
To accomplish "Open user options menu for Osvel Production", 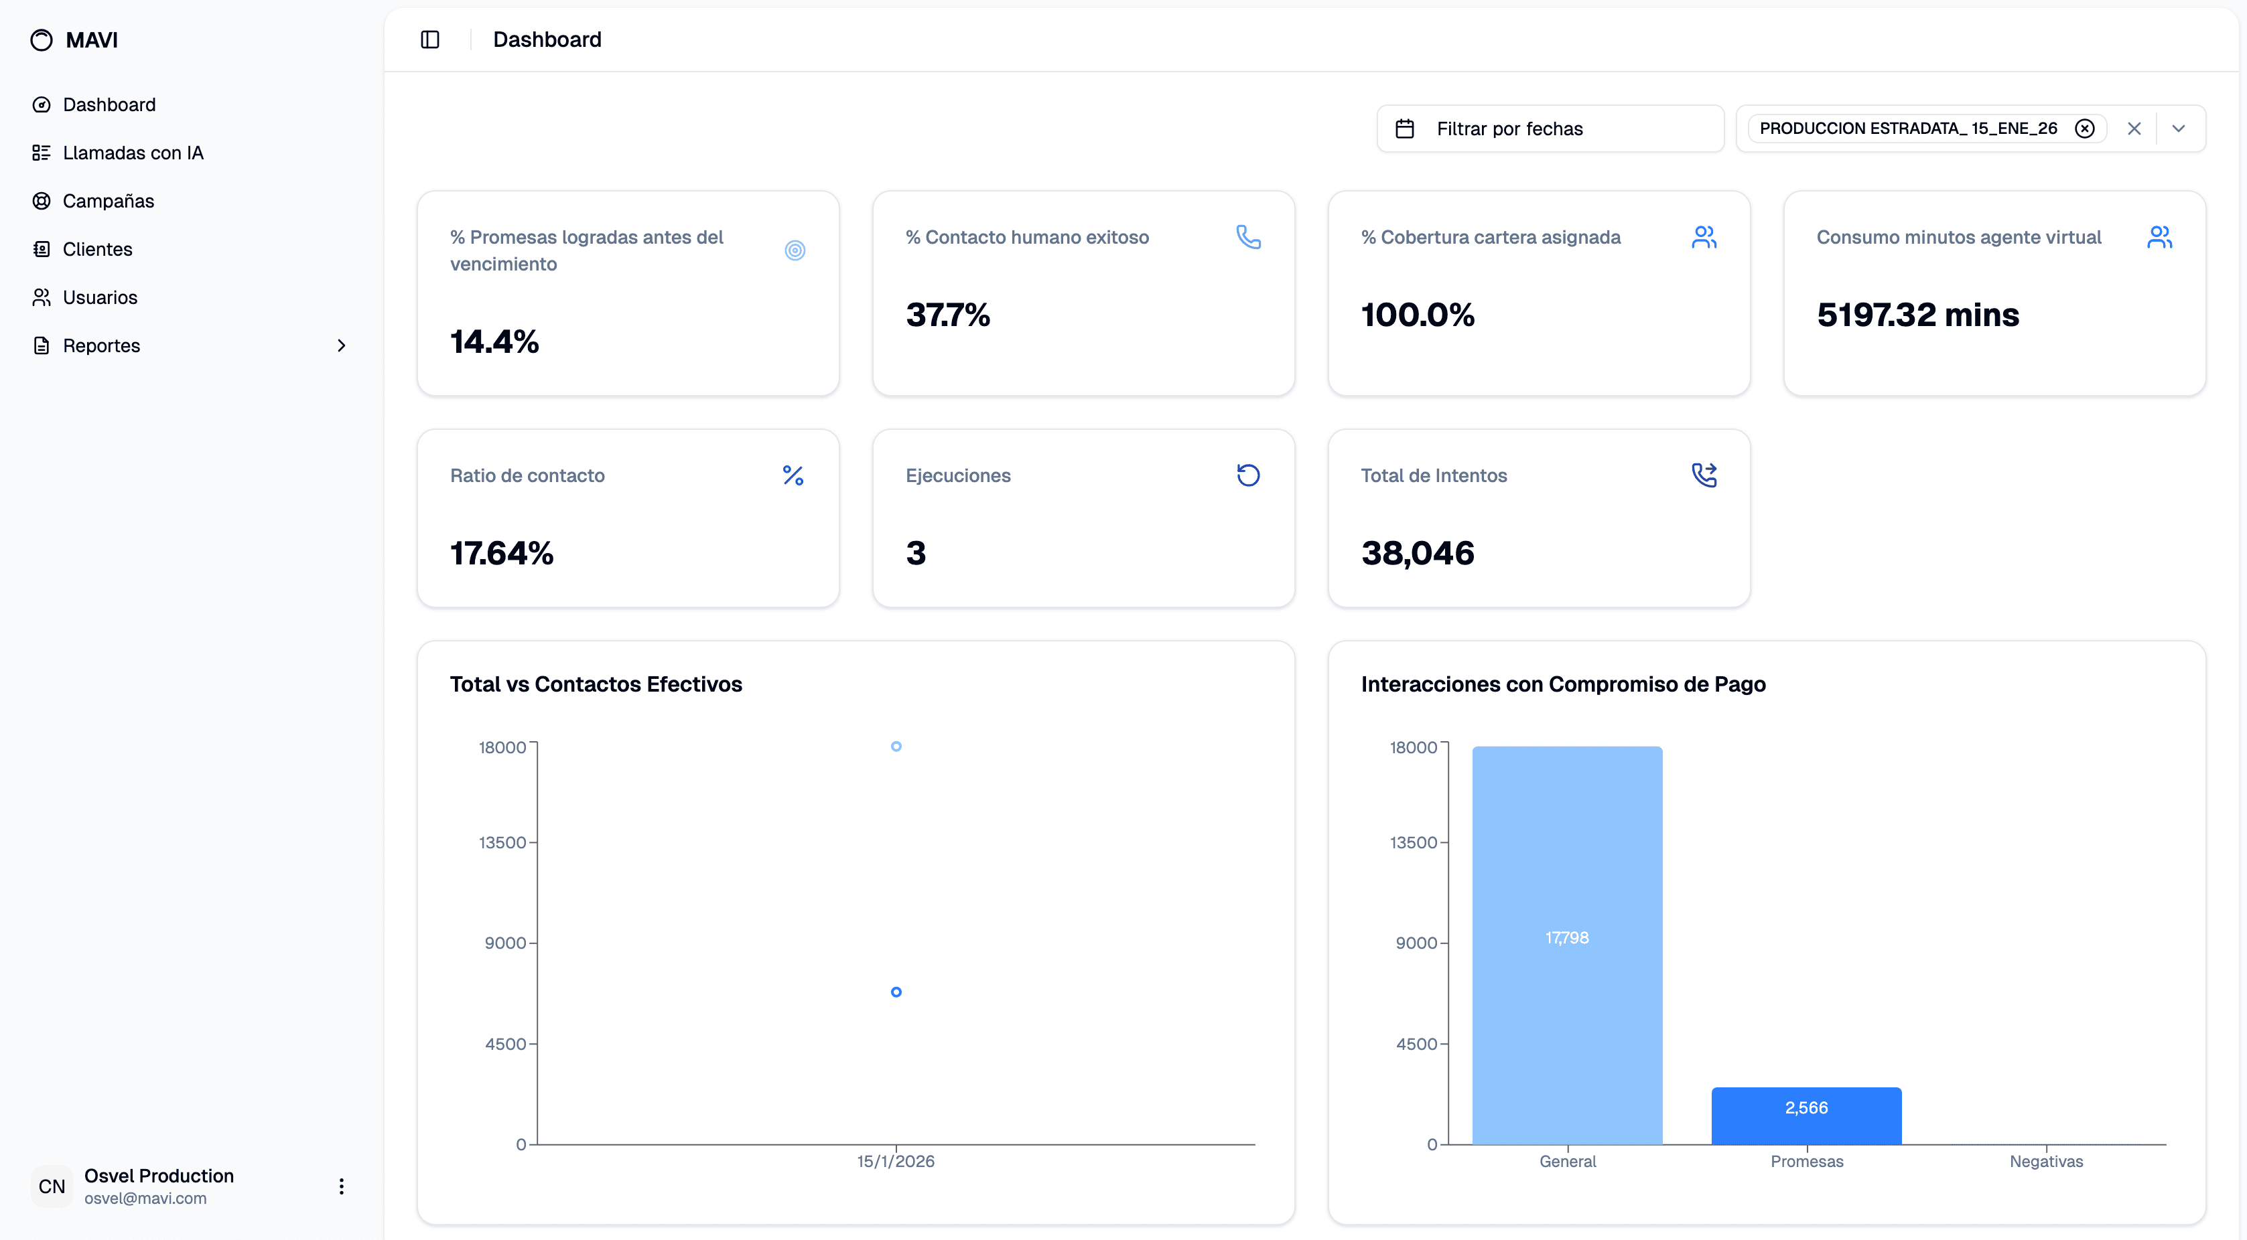I will click(x=341, y=1186).
